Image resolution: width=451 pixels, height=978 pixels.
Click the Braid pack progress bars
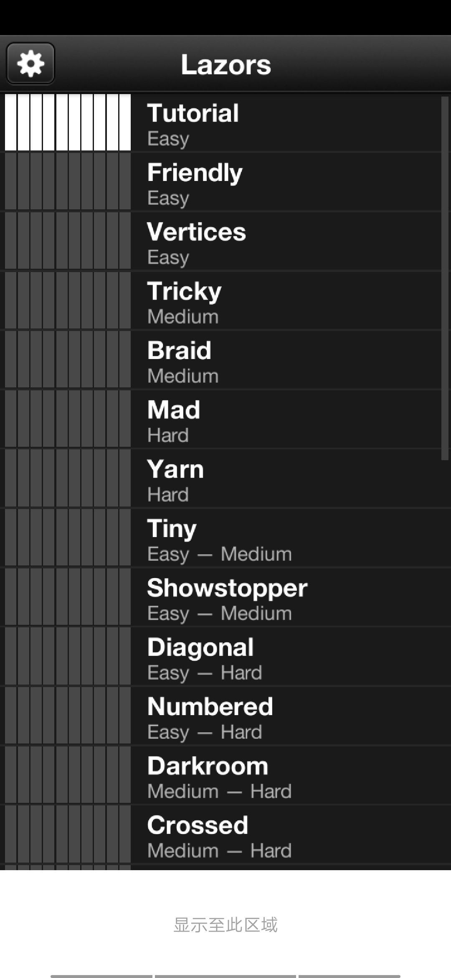pos(68,359)
